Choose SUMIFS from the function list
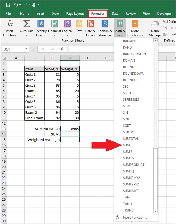This screenshot has height=224, width=176. (128, 158)
